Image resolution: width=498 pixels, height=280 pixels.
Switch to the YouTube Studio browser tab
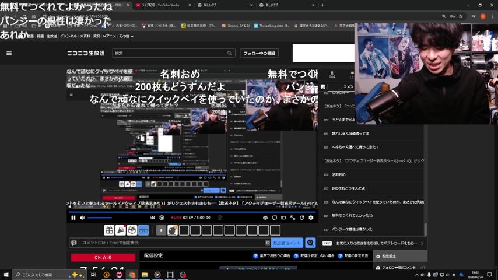160,5
